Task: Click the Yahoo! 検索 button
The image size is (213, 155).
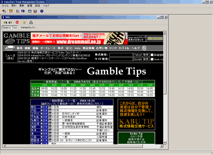Action: 141,55
